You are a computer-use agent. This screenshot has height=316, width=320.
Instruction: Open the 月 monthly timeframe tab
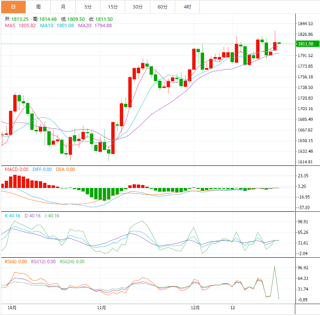click(x=63, y=7)
